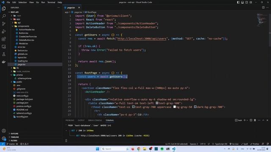
Task: Open the Docker view in activity bar
Action: tap(4, 62)
